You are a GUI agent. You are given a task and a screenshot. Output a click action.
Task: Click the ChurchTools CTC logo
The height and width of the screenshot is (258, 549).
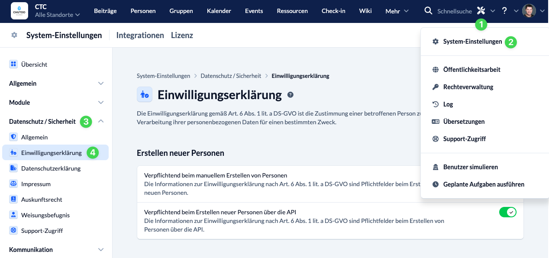pyautogui.click(x=19, y=11)
